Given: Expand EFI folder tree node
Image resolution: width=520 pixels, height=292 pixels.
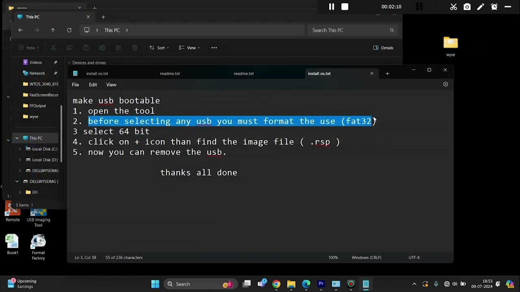Looking at the screenshot, I should tap(20, 192).
